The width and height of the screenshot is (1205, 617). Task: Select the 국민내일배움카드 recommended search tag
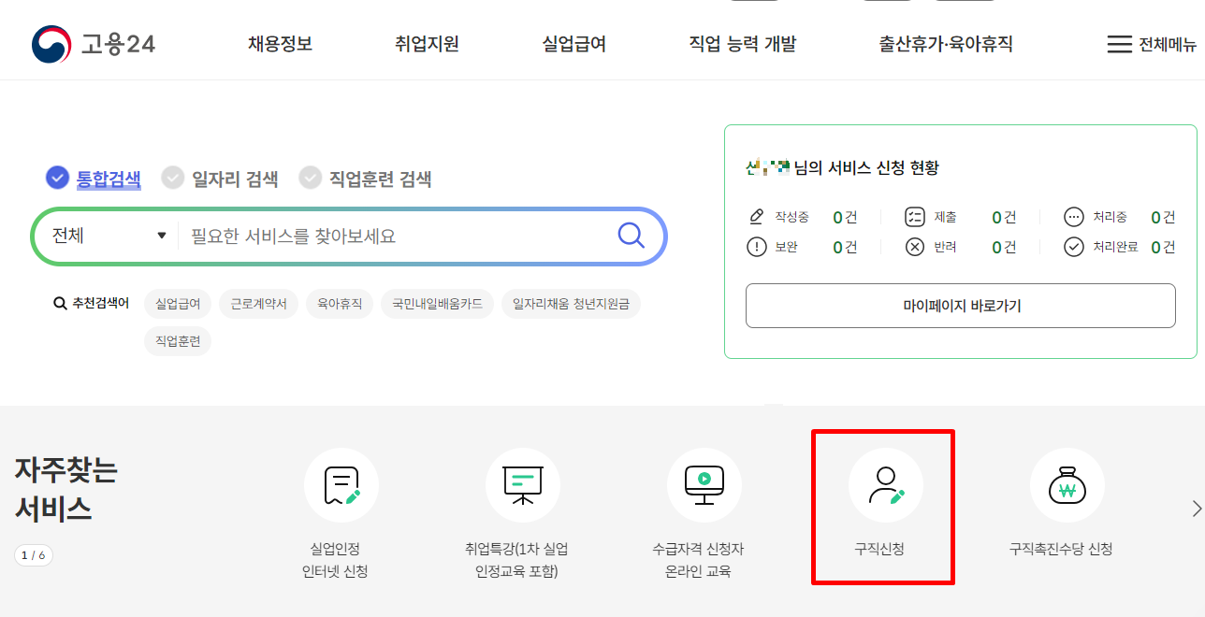click(x=437, y=303)
